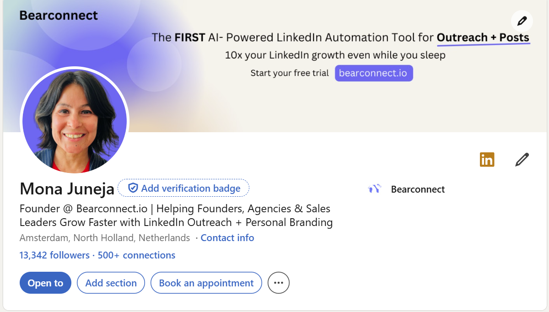Click the Bearconnect wordmark in the banner
This screenshot has height=312, width=549.
click(x=59, y=16)
